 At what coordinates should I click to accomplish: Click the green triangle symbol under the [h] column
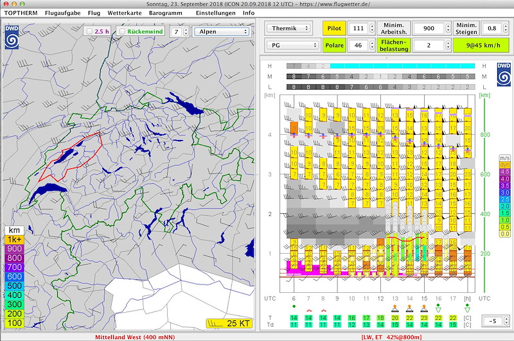(x=467, y=308)
